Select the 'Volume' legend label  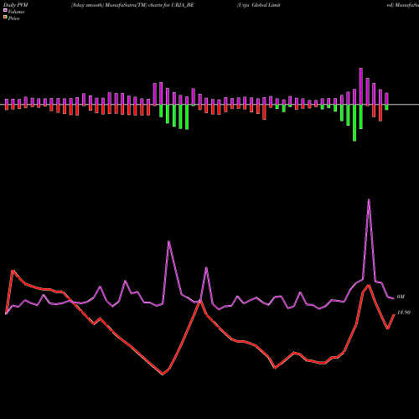pos(16,12)
